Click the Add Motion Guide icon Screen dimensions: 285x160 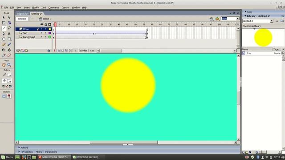[x=22, y=51]
